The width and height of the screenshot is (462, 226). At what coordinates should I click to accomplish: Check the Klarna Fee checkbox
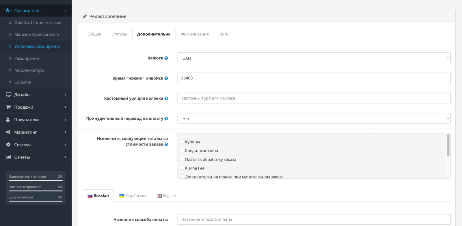pyautogui.click(x=182, y=167)
